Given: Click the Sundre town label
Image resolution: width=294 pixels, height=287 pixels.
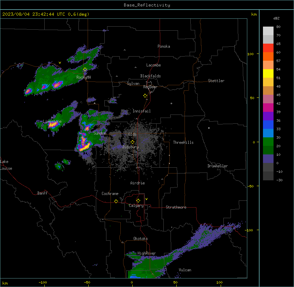Looking at the screenshot, I should pos(100,133).
